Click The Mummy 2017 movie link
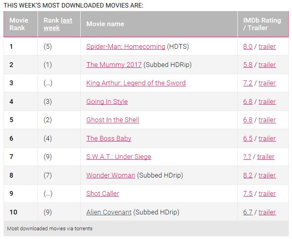Viewport: 292px width, 239px height. click(x=114, y=65)
